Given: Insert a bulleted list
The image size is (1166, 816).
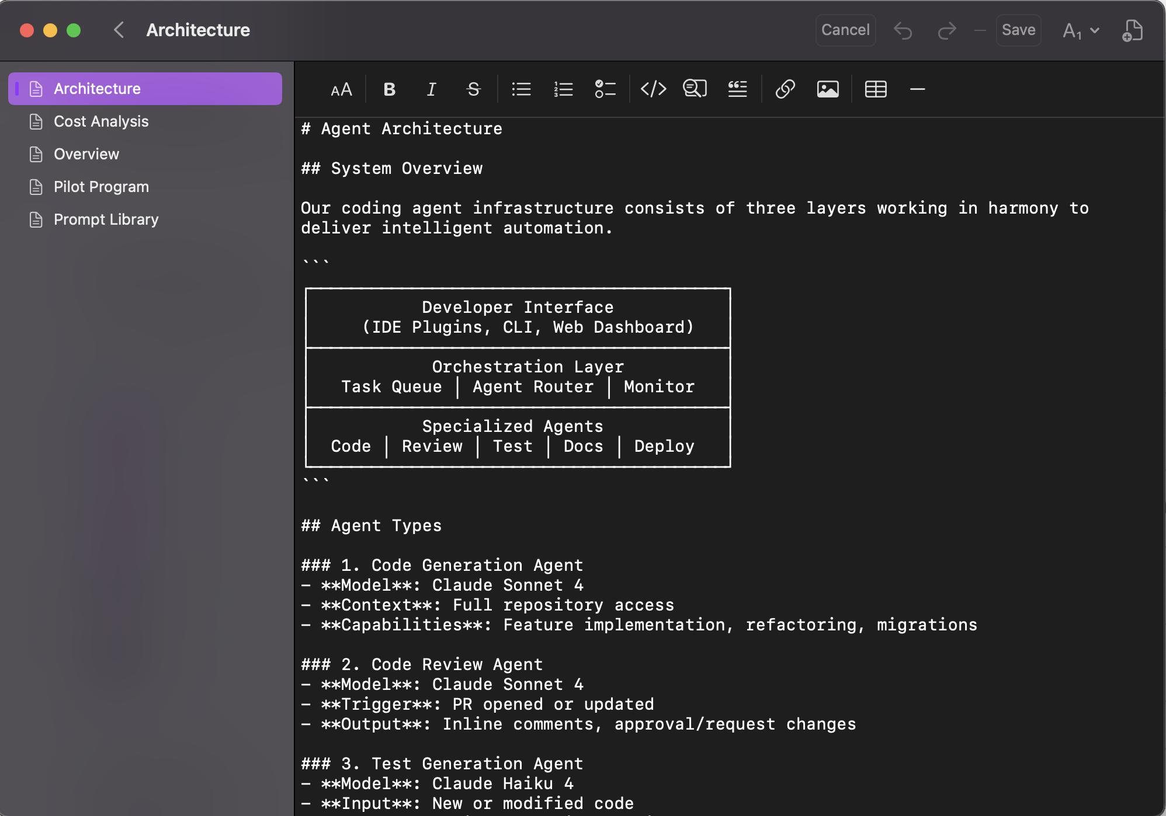Looking at the screenshot, I should pyautogui.click(x=521, y=89).
